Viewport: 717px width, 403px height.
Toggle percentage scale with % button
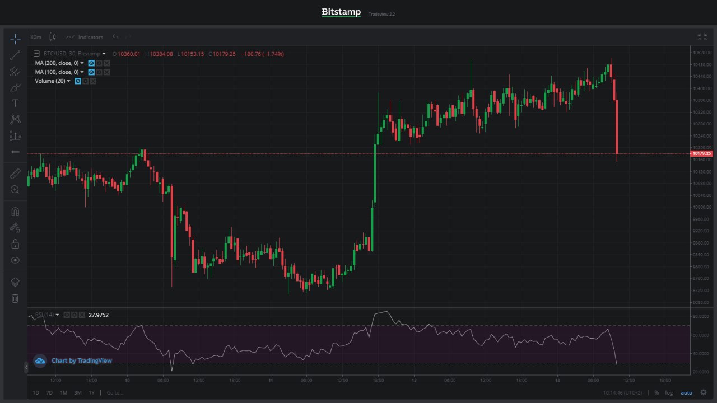click(657, 393)
